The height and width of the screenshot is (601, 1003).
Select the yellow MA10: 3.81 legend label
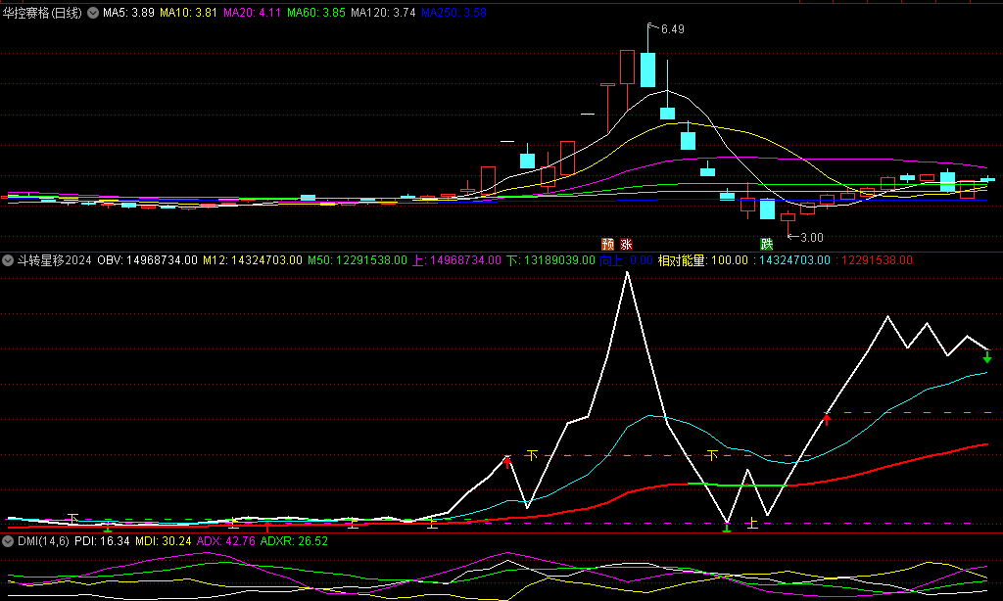(190, 13)
